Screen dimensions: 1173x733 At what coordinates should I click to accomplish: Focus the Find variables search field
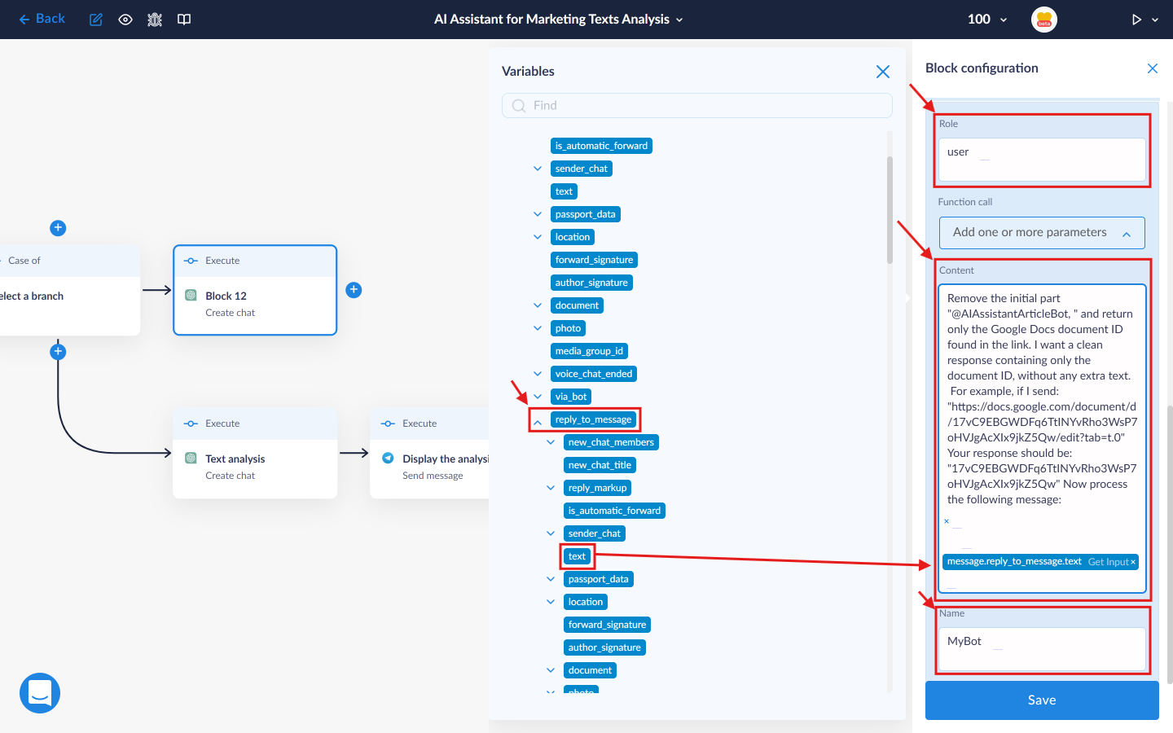[x=697, y=106]
